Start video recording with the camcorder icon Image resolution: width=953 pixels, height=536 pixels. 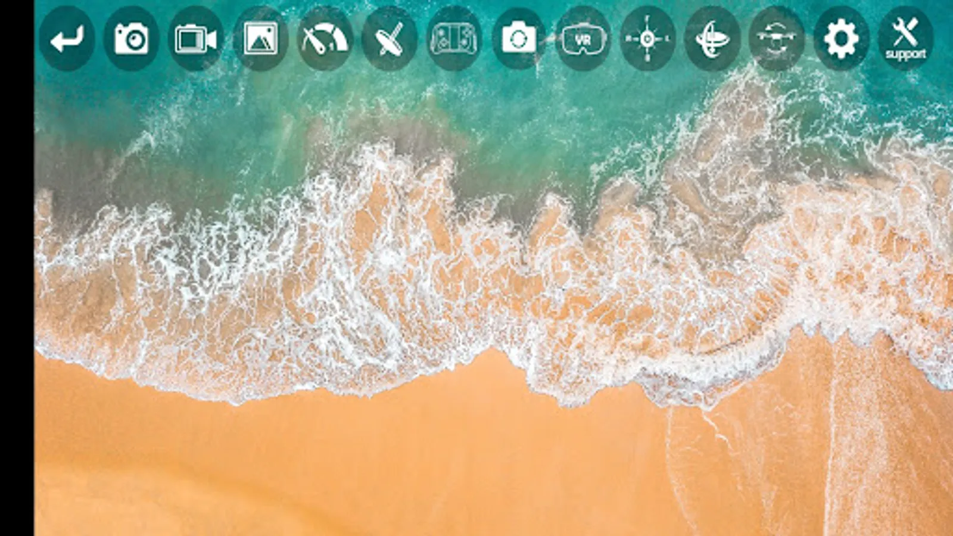(196, 39)
